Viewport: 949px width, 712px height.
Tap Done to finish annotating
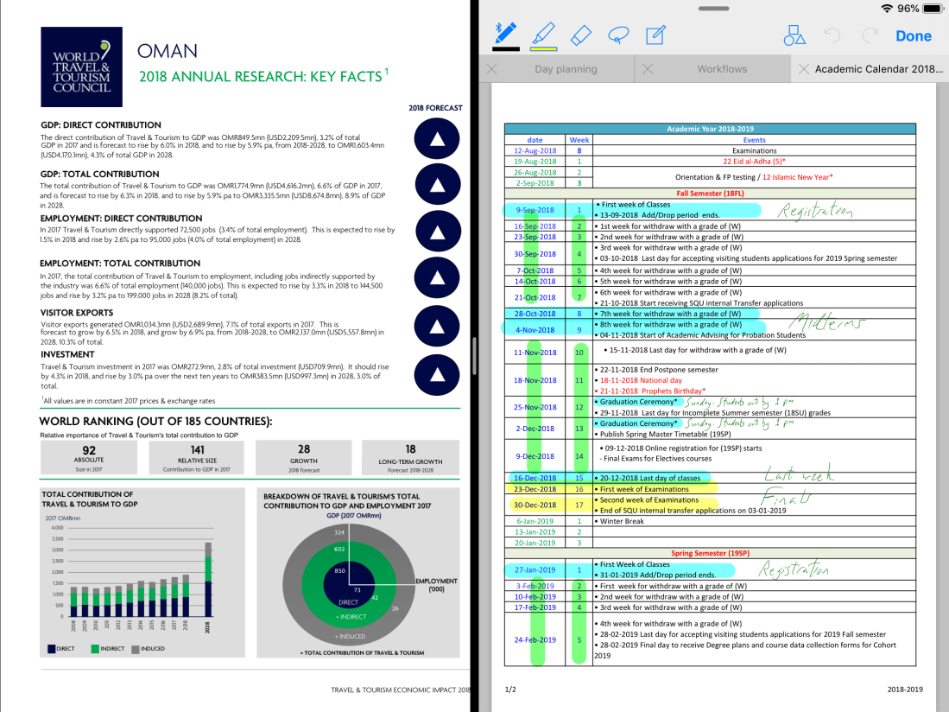(x=913, y=36)
